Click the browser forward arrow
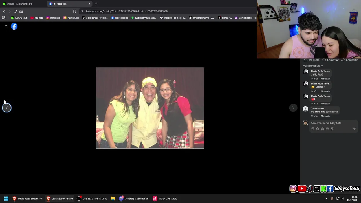 pos(10,11)
